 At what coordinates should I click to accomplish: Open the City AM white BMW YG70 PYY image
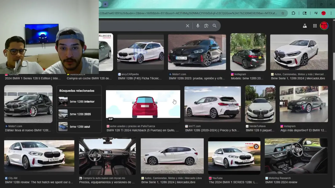pyautogui.click(x=39, y=156)
